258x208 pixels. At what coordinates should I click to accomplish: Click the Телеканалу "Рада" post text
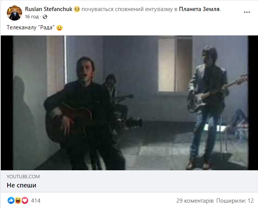[30, 27]
